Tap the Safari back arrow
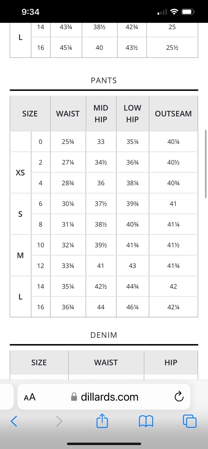 [14, 421]
